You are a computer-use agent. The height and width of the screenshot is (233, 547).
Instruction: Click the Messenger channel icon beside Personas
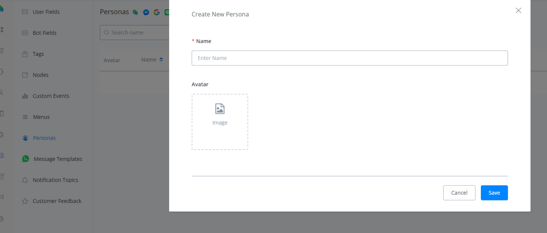[146, 13]
